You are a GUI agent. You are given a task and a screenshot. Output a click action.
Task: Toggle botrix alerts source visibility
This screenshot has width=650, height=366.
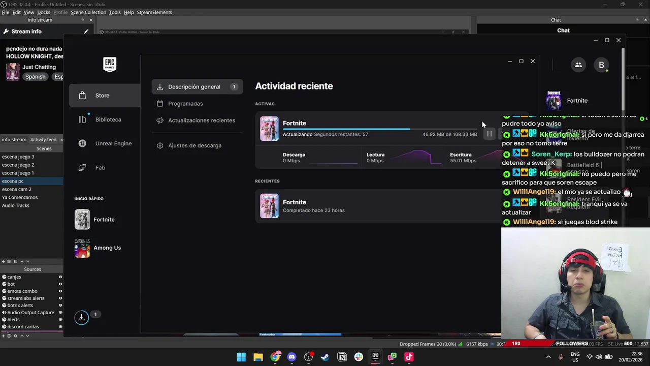point(60,306)
